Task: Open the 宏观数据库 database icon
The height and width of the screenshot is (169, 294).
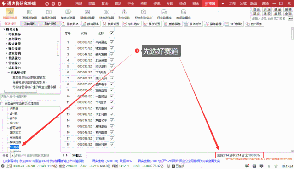Action: 184,14
